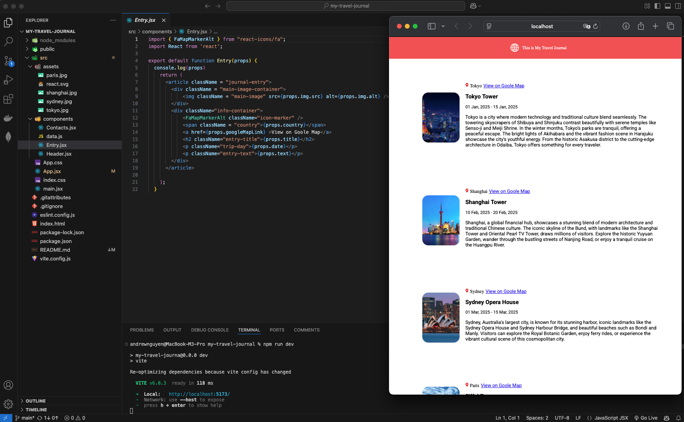Toggle the primary side bar layout button
The height and width of the screenshot is (422, 684).
[657, 6]
